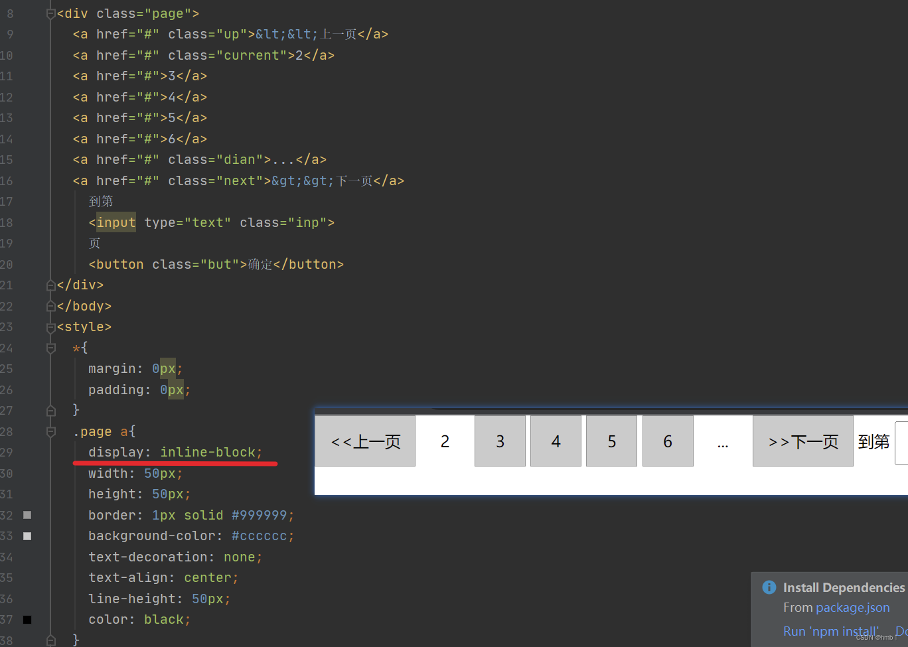This screenshot has width=908, height=647.
Task: Open the package.json link in notification
Action: 852,608
